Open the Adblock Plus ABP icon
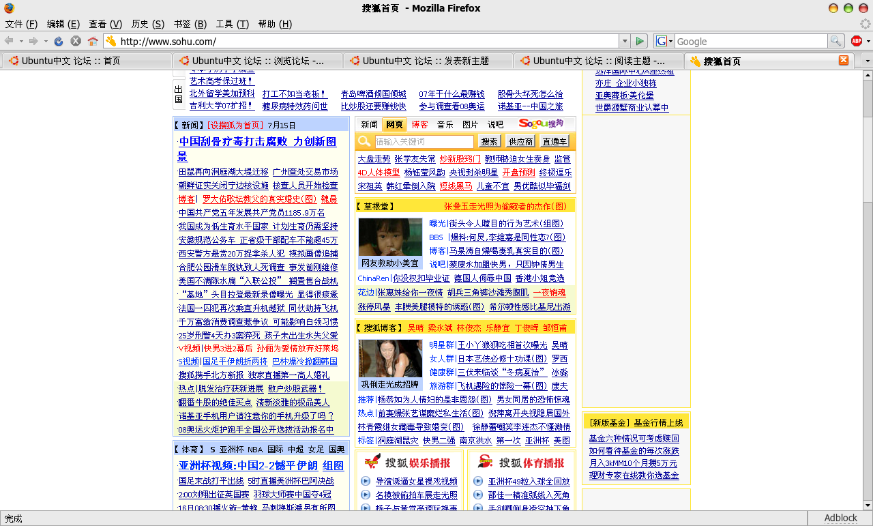The width and height of the screenshot is (873, 526). (x=856, y=42)
